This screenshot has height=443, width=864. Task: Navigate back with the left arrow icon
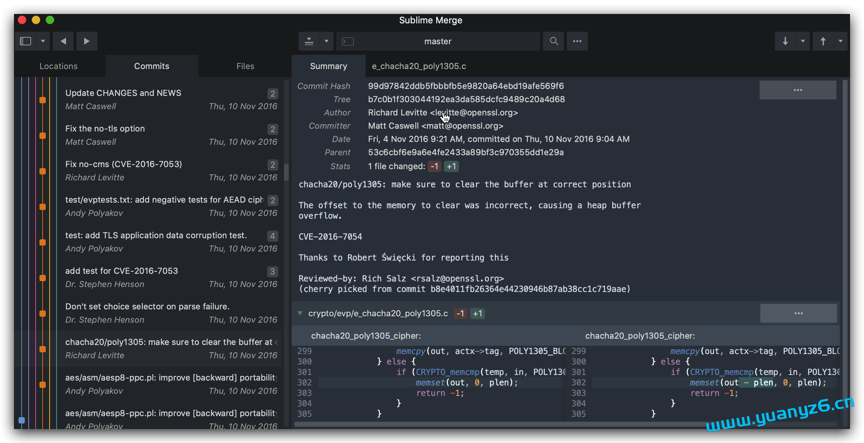pyautogui.click(x=63, y=41)
